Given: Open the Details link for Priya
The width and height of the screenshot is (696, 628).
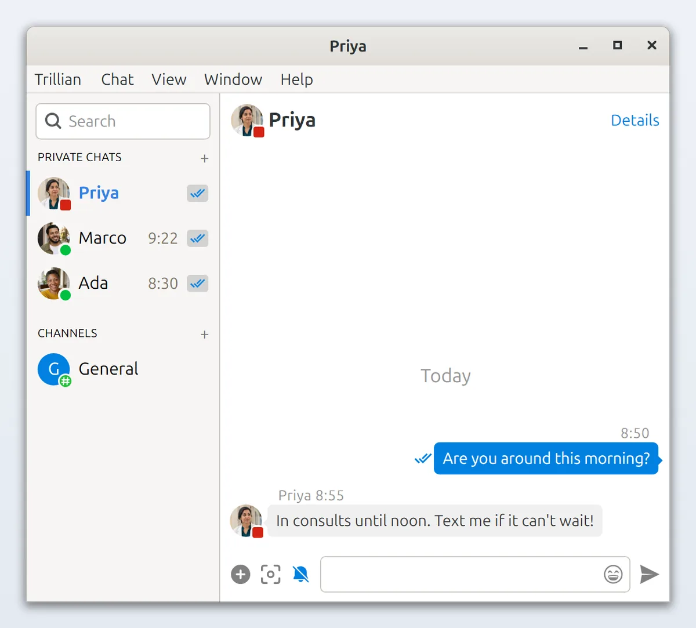Looking at the screenshot, I should click(635, 120).
